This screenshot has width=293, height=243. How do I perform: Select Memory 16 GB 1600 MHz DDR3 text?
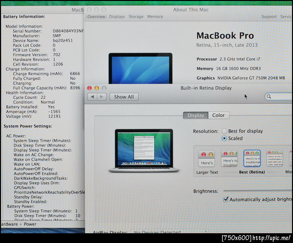[x=229, y=68]
